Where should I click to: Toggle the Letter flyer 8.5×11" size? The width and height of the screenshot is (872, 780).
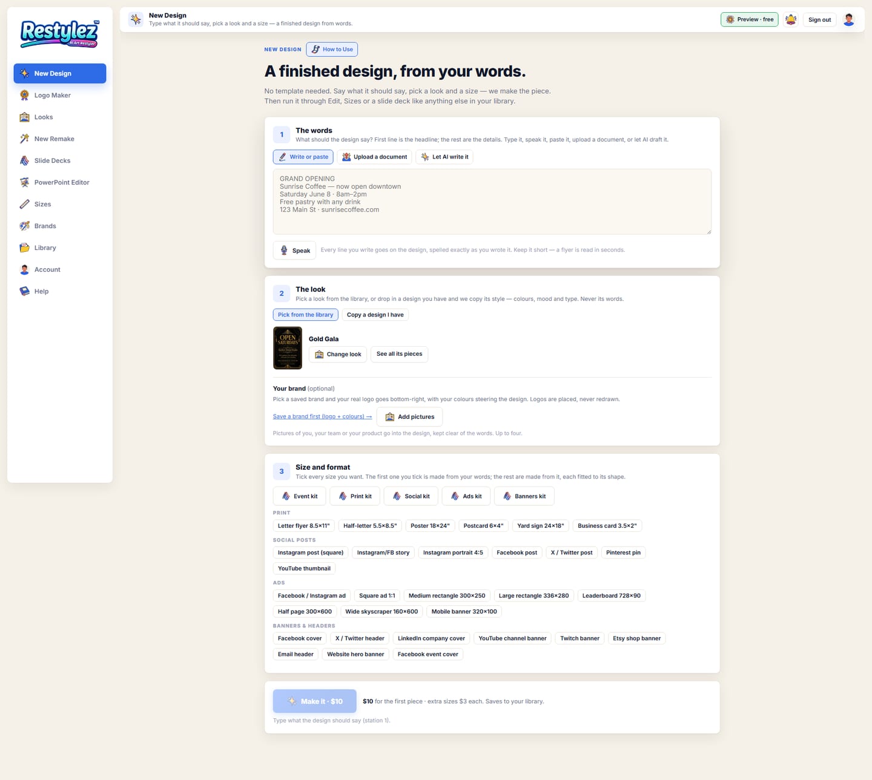(303, 526)
